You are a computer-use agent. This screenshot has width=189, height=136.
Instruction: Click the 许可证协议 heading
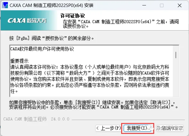tap(73, 16)
